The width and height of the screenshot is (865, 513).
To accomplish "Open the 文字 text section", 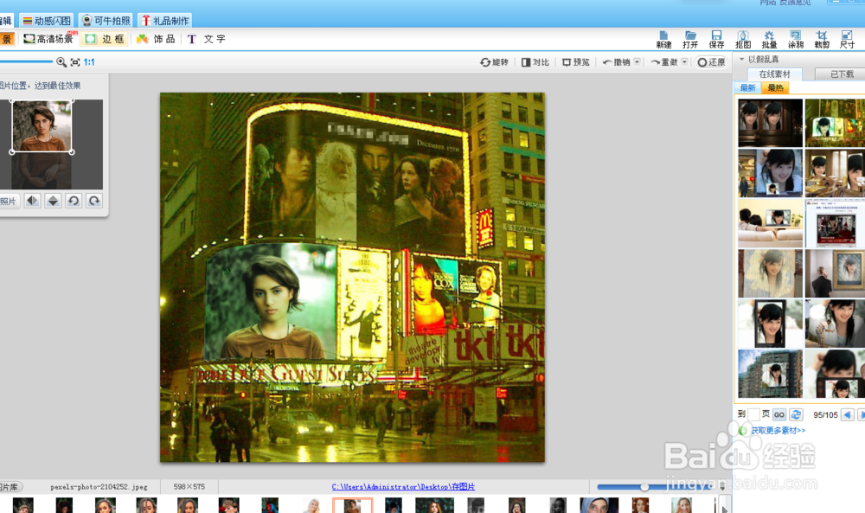I will [207, 39].
